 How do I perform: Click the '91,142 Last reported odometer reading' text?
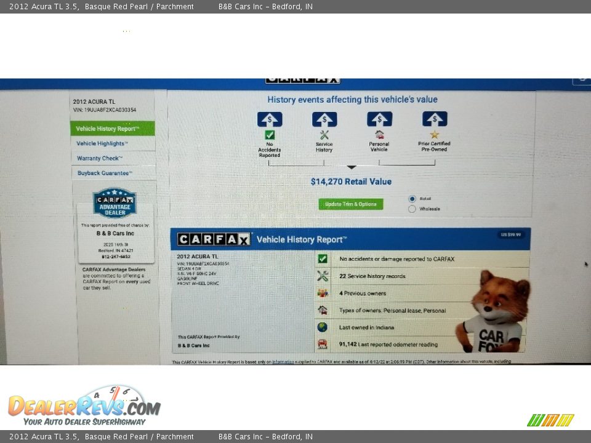[388, 345]
